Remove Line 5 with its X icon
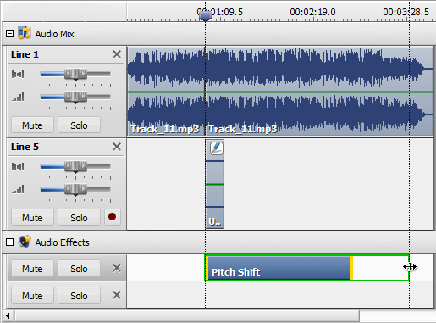The height and width of the screenshot is (323, 436). coord(117,147)
